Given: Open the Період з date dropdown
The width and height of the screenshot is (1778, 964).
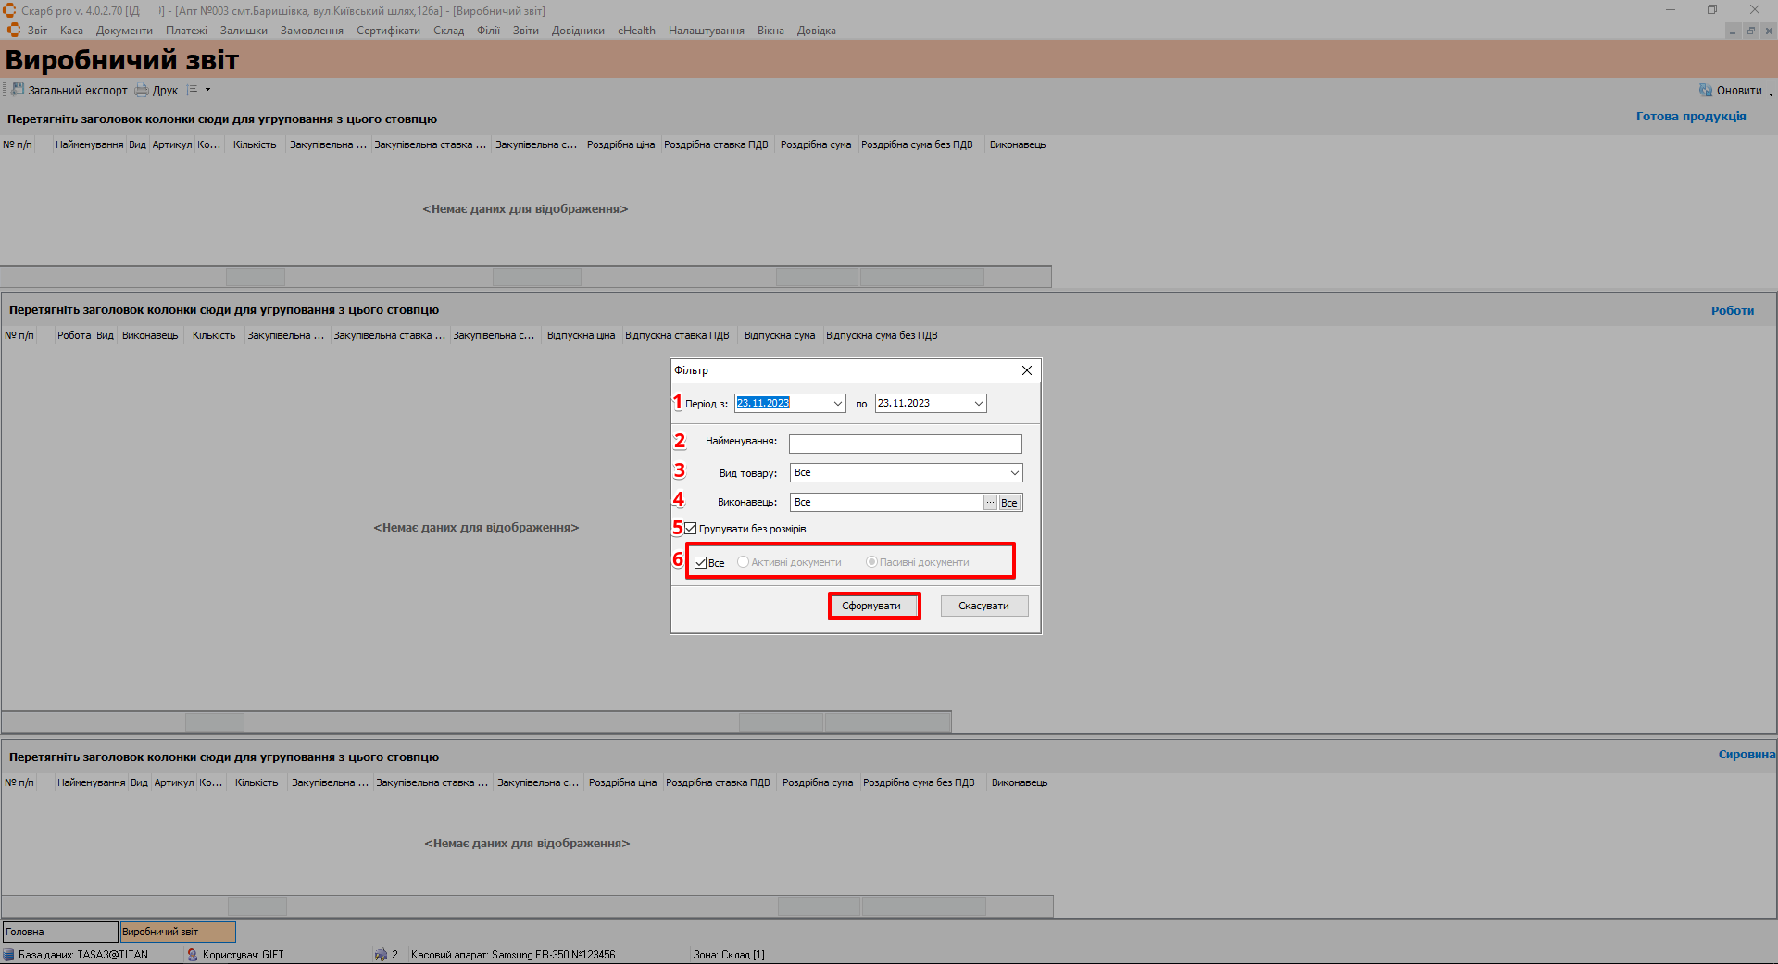Looking at the screenshot, I should coord(837,403).
